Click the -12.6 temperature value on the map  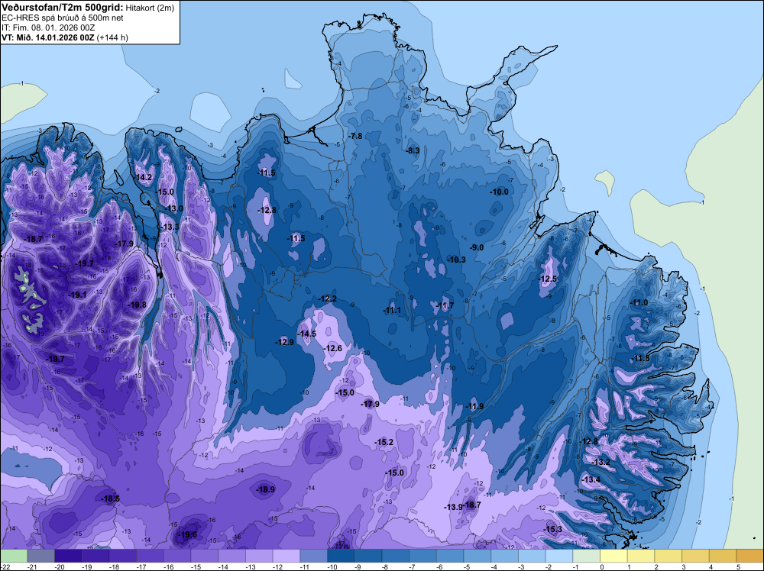pos(332,348)
